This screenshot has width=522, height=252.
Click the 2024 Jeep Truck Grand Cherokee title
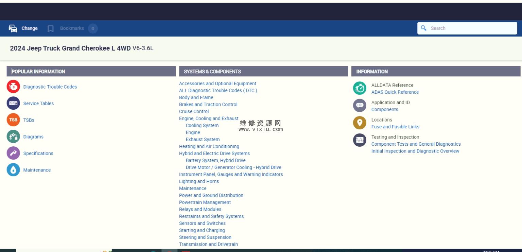82,48
